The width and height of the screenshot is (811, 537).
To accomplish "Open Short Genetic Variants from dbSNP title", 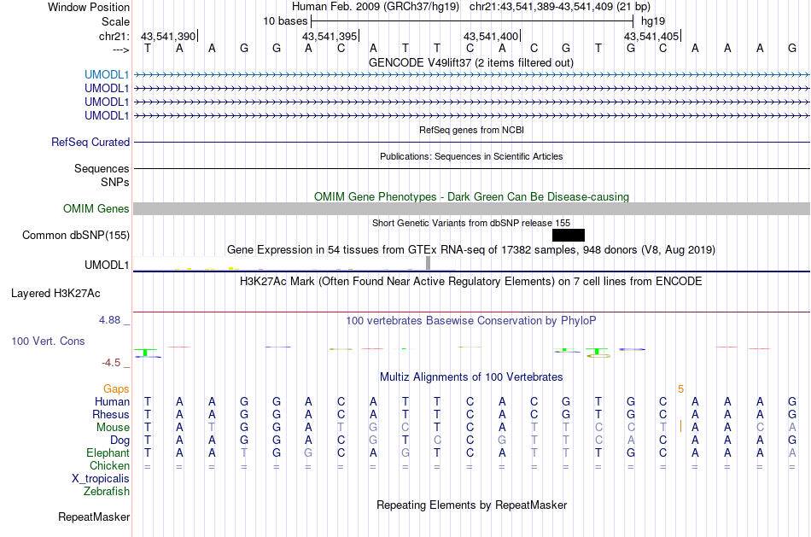I will pyautogui.click(x=470, y=223).
